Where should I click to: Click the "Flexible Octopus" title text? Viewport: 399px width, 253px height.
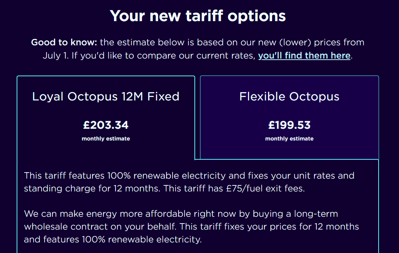click(x=289, y=97)
